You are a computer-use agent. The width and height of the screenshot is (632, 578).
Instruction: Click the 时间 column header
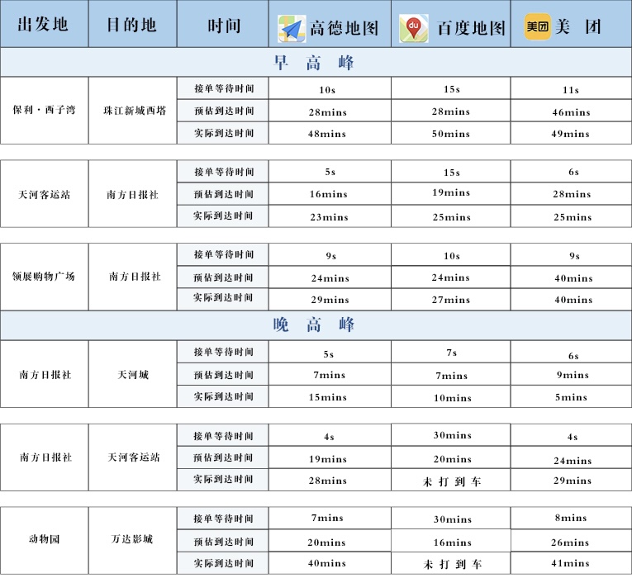click(223, 25)
